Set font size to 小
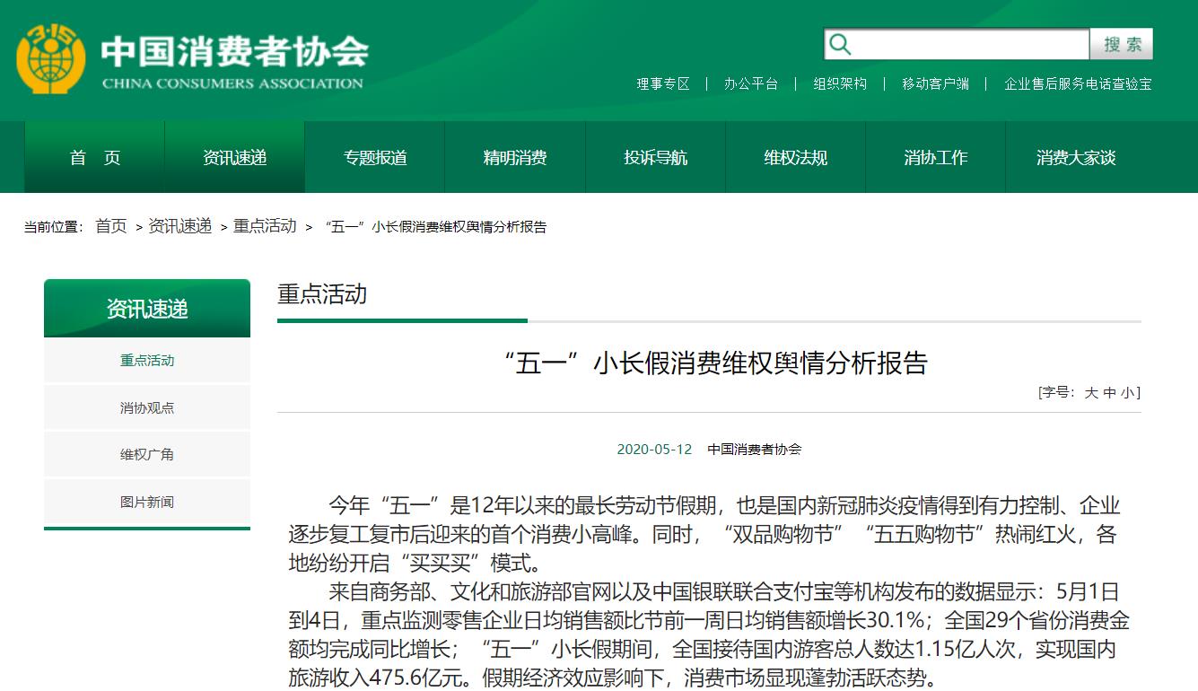 [x=1126, y=393]
